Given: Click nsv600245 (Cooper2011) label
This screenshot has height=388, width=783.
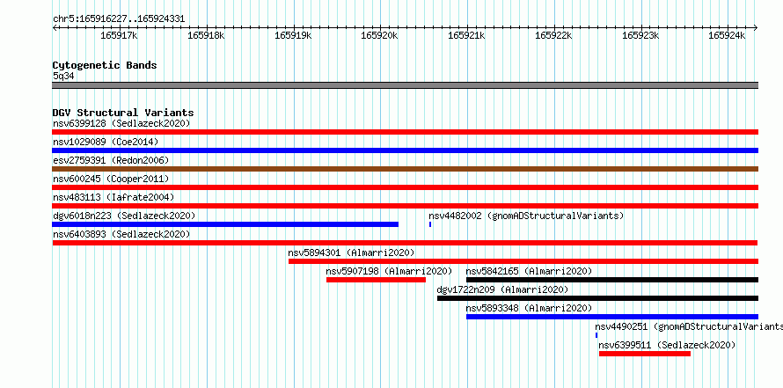Looking at the screenshot, I should tap(111, 179).
